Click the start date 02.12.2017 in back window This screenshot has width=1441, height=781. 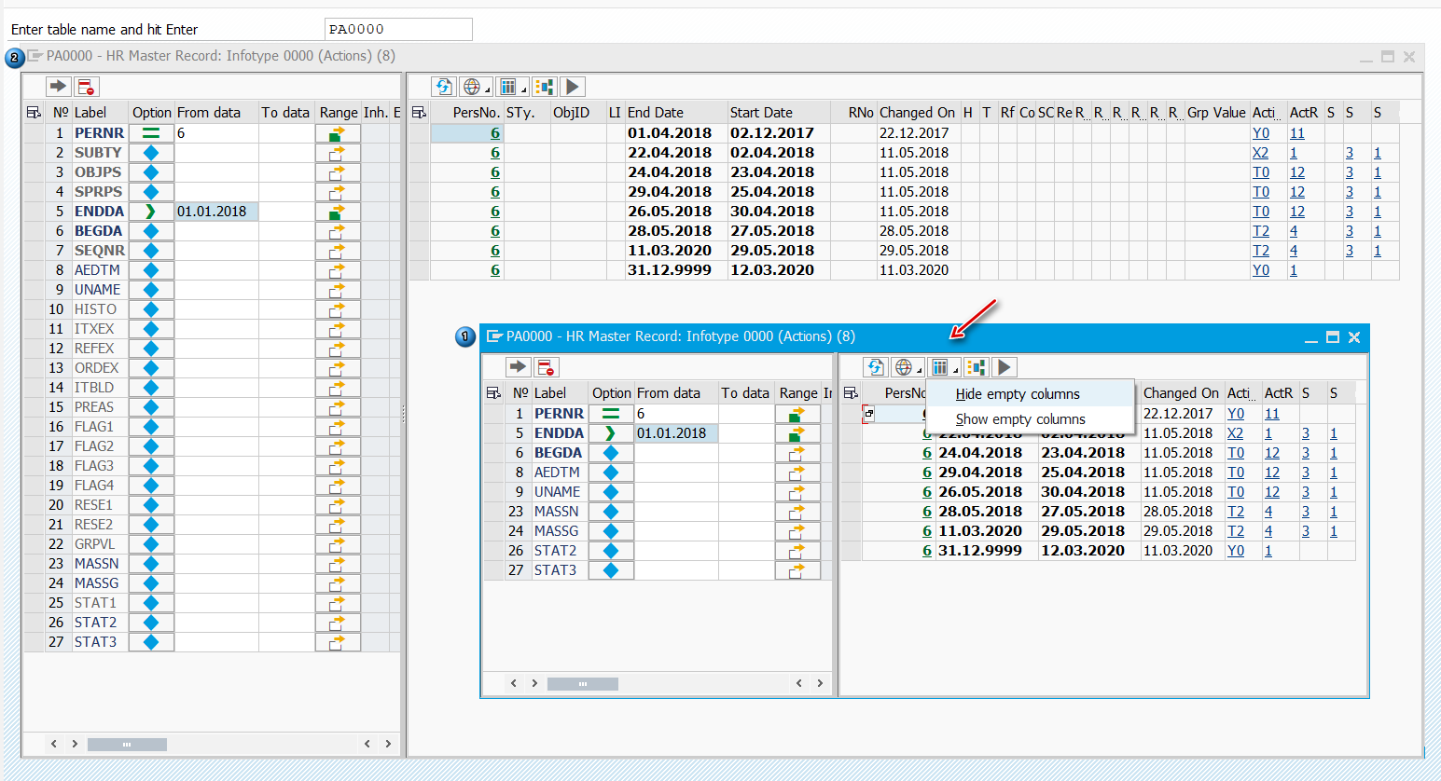coord(772,133)
